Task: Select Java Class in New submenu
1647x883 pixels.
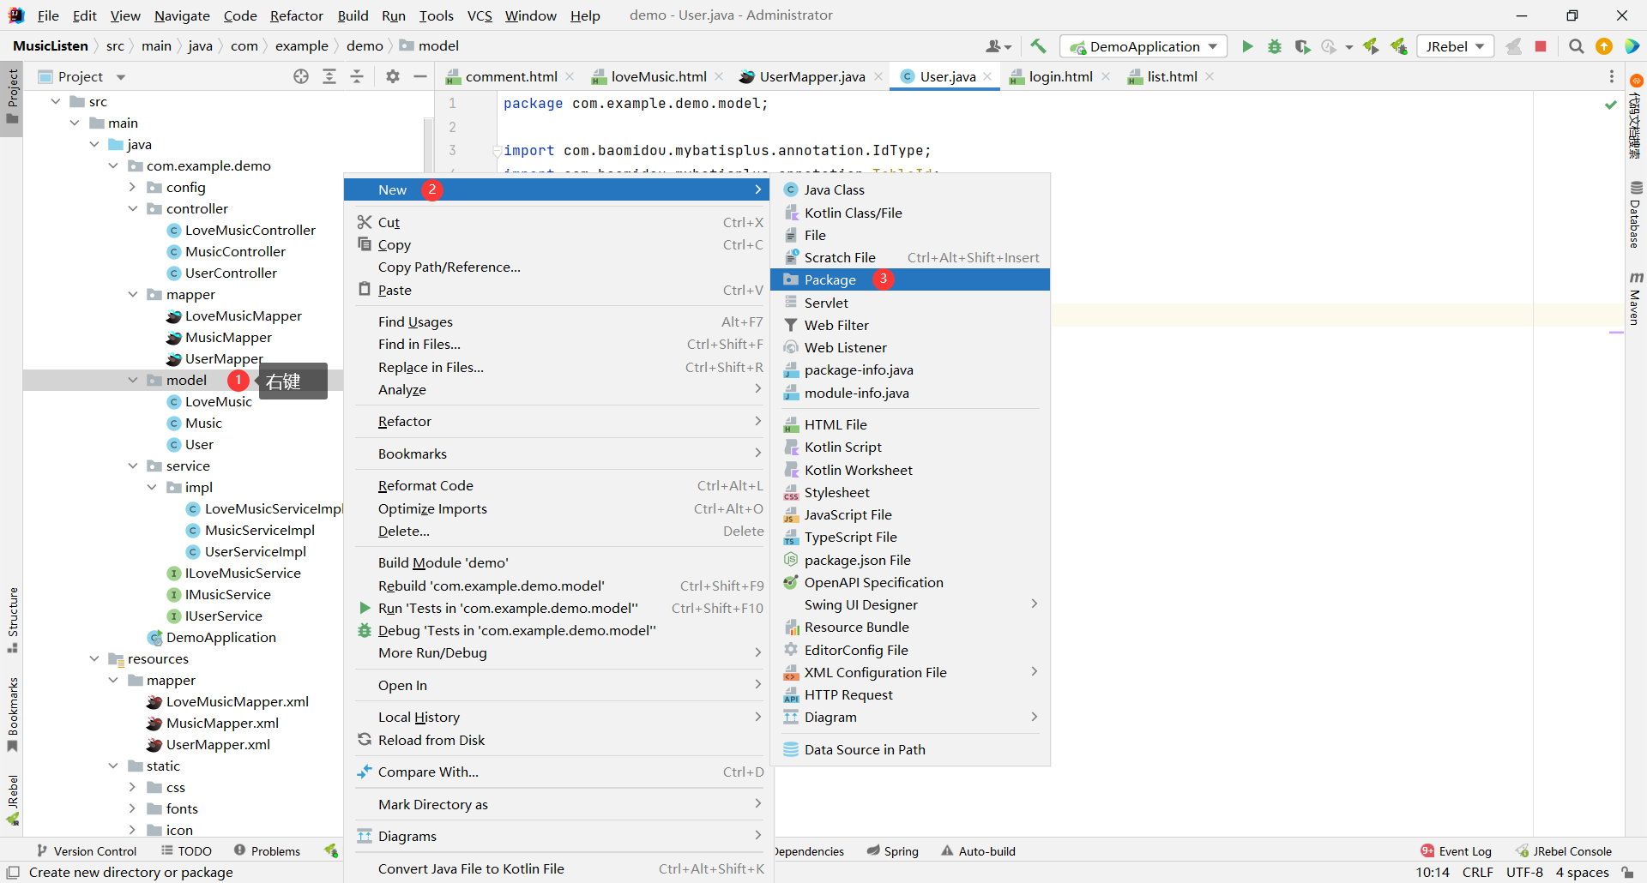Action: [x=910, y=189]
